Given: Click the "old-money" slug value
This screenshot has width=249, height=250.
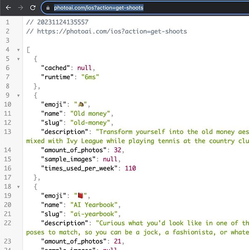Looking at the screenshot, I should (90, 123).
